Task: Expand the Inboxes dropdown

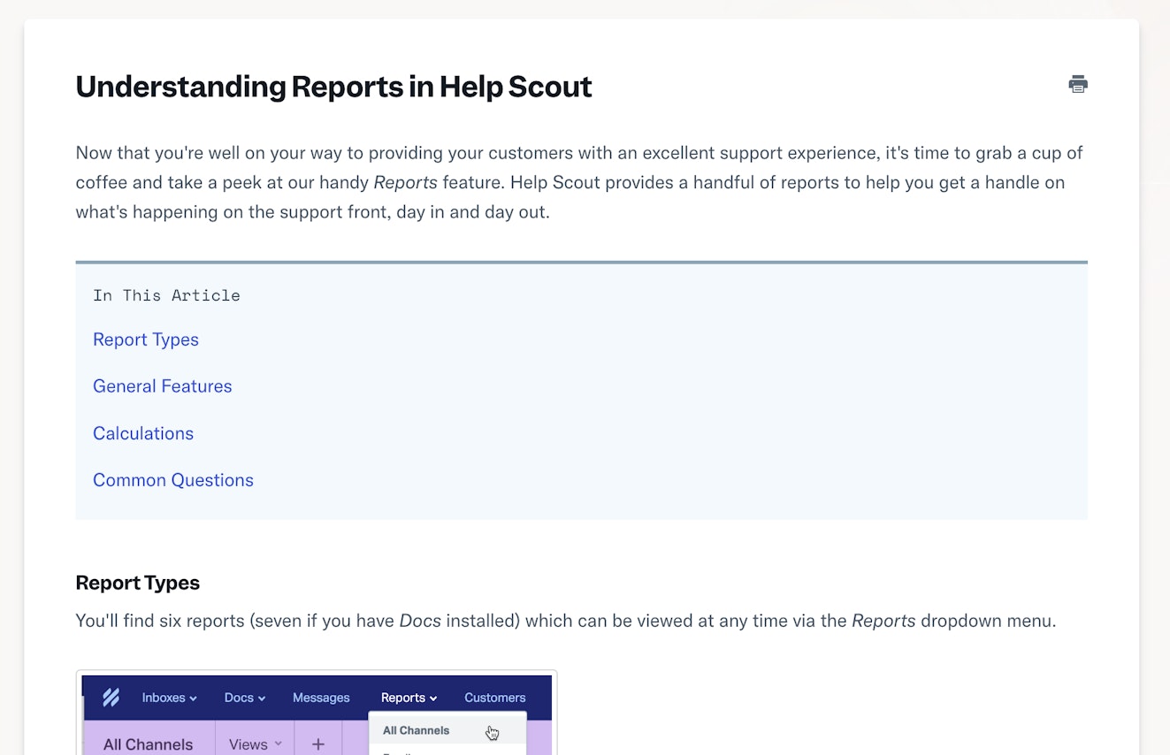Action: pos(169,698)
